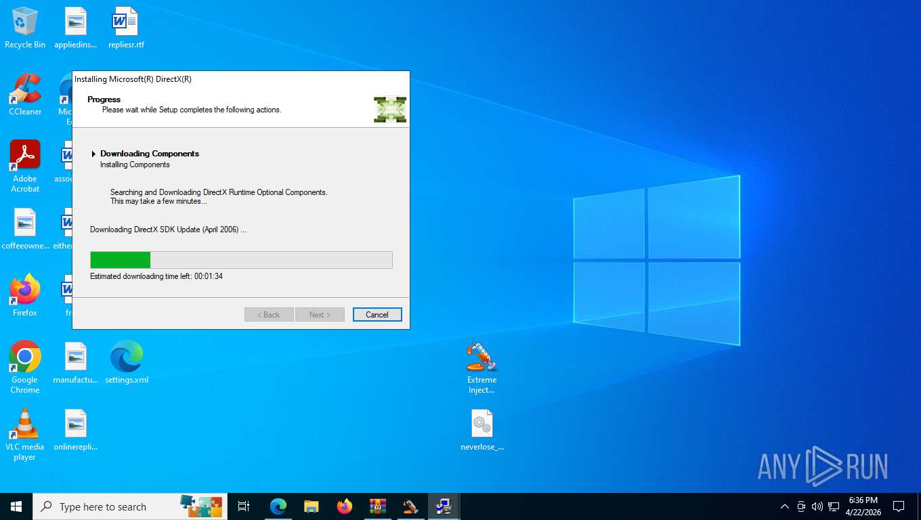Viewport: 921px width, 520px height.
Task: Click 'Downloading DirectX SDK Update (April 2006)' text
Action: pos(168,230)
